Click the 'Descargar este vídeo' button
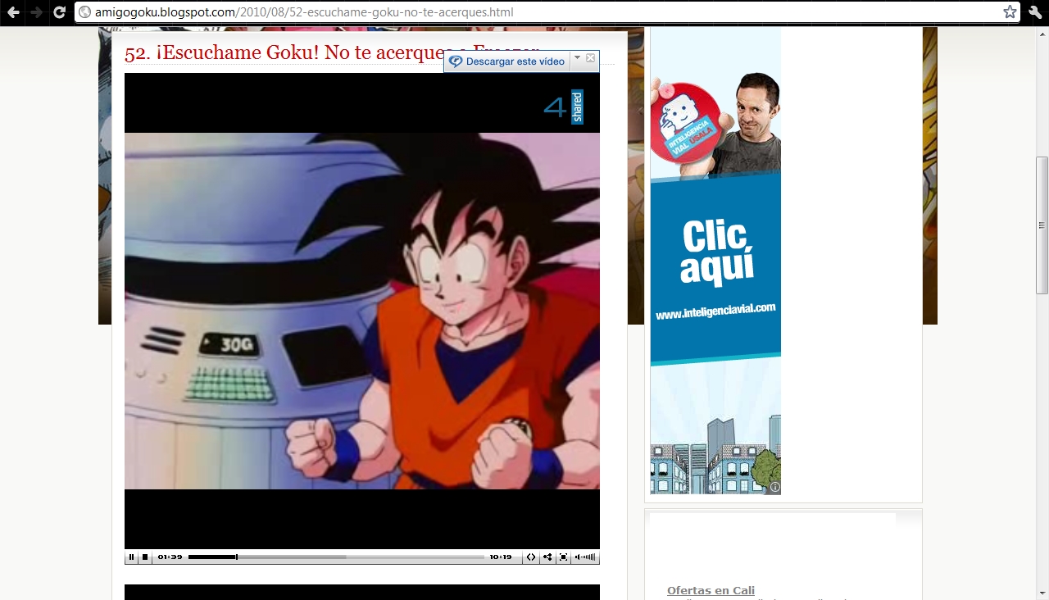The image size is (1049, 600). tap(506, 61)
